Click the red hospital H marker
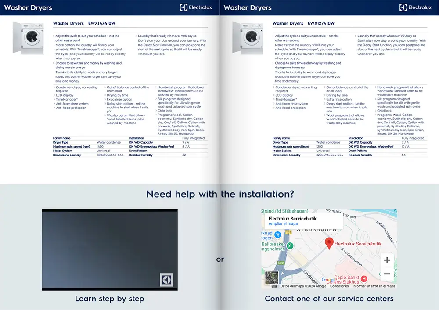This screenshot has height=310, width=439. (x=364, y=279)
